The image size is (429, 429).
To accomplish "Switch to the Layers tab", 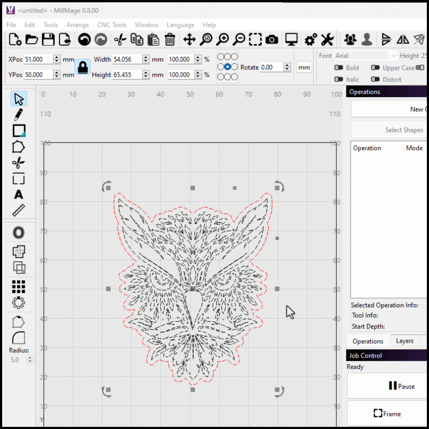I will pos(404,341).
